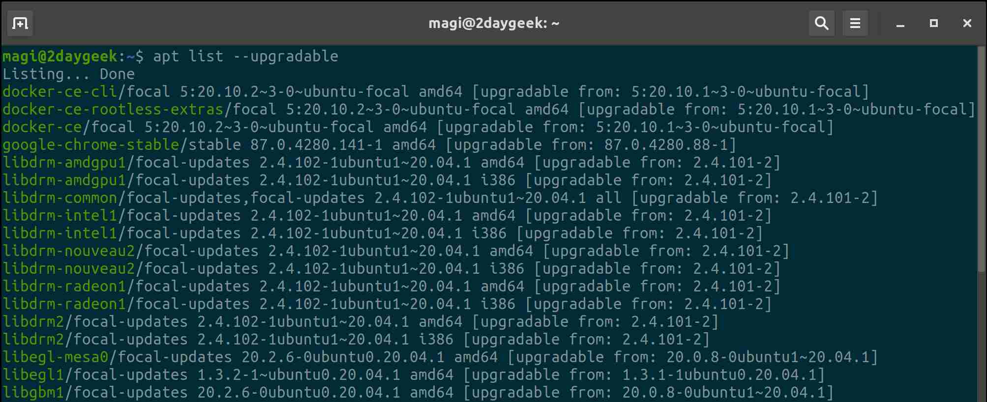The width and height of the screenshot is (987, 402).
Task: Click the docker-ce-rootless-extras package name
Action: click(113, 110)
